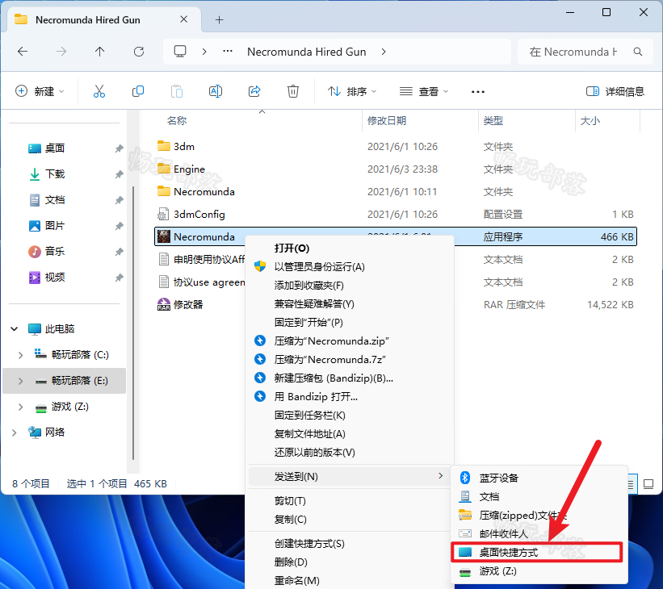Open 下载 in the navigation pane
This screenshot has width=663, height=589.
pos(55,173)
